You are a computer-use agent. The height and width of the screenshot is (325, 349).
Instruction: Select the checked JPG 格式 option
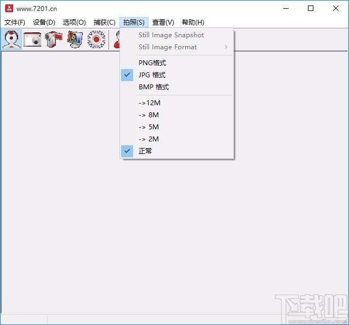click(177, 75)
